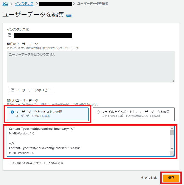The width and height of the screenshot is (184, 185).
Task: Click the textarea scrollbar up arrow
Action: (x=172, y=128)
